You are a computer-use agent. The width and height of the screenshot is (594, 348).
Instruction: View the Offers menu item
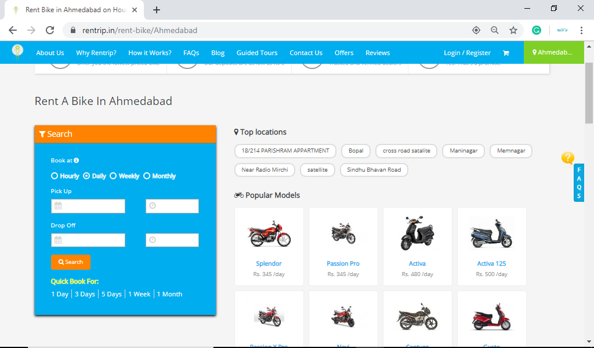[344, 53]
